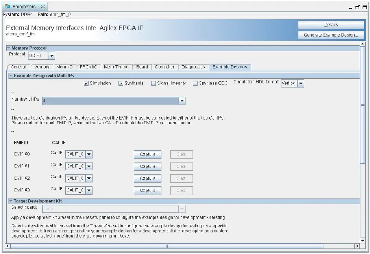The height and width of the screenshot is (254, 370).
Task: Select the Controller tab
Action: pyautogui.click(x=165, y=67)
